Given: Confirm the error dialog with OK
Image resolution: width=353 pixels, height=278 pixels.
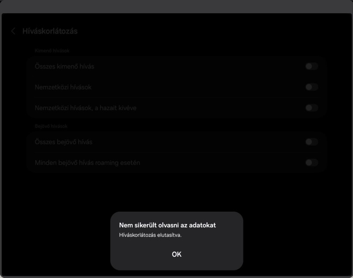Looking at the screenshot, I should (x=176, y=254).
